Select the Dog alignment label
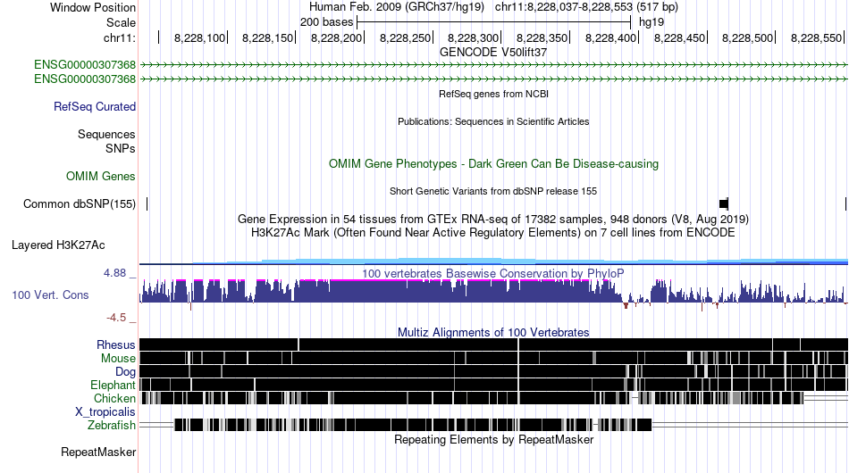 click(125, 372)
